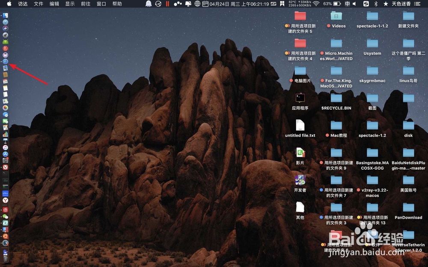Open the 前往 menu
The width and height of the screenshot is (428, 267).
[86, 4]
